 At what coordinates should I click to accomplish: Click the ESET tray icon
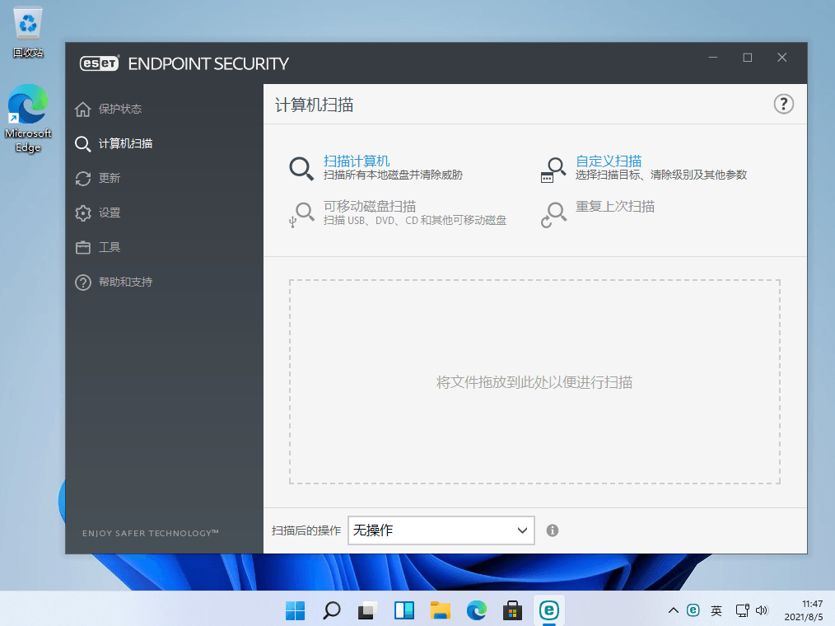[x=693, y=610]
